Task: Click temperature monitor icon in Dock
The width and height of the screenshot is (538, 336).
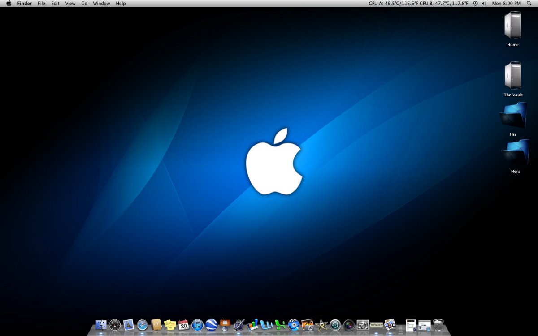Action: 377,325
